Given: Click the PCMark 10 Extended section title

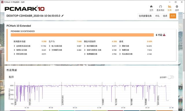Looking at the screenshot, I should pos(18,26).
